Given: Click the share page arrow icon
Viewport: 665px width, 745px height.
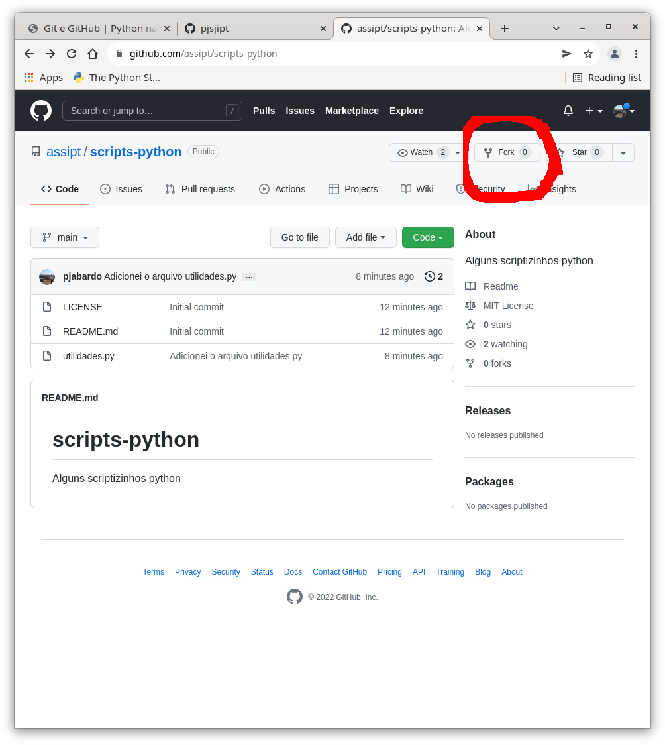Looking at the screenshot, I should tap(566, 54).
